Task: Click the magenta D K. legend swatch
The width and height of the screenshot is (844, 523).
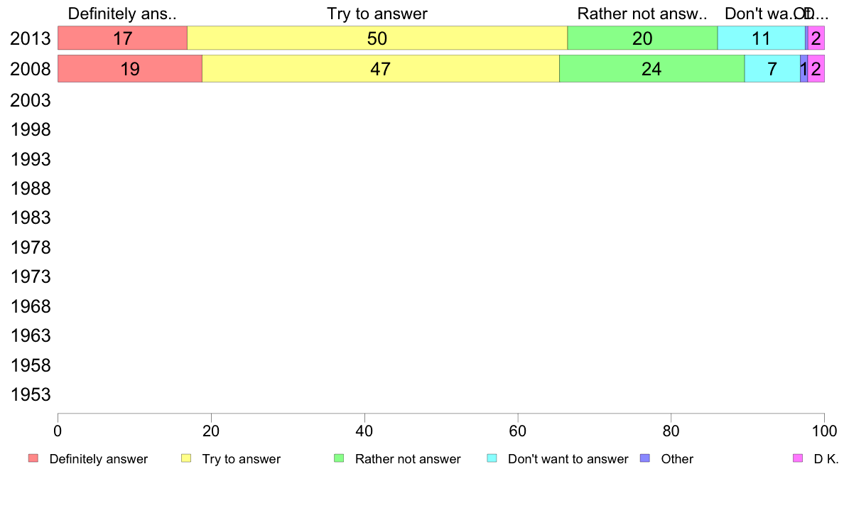Action: (x=798, y=458)
